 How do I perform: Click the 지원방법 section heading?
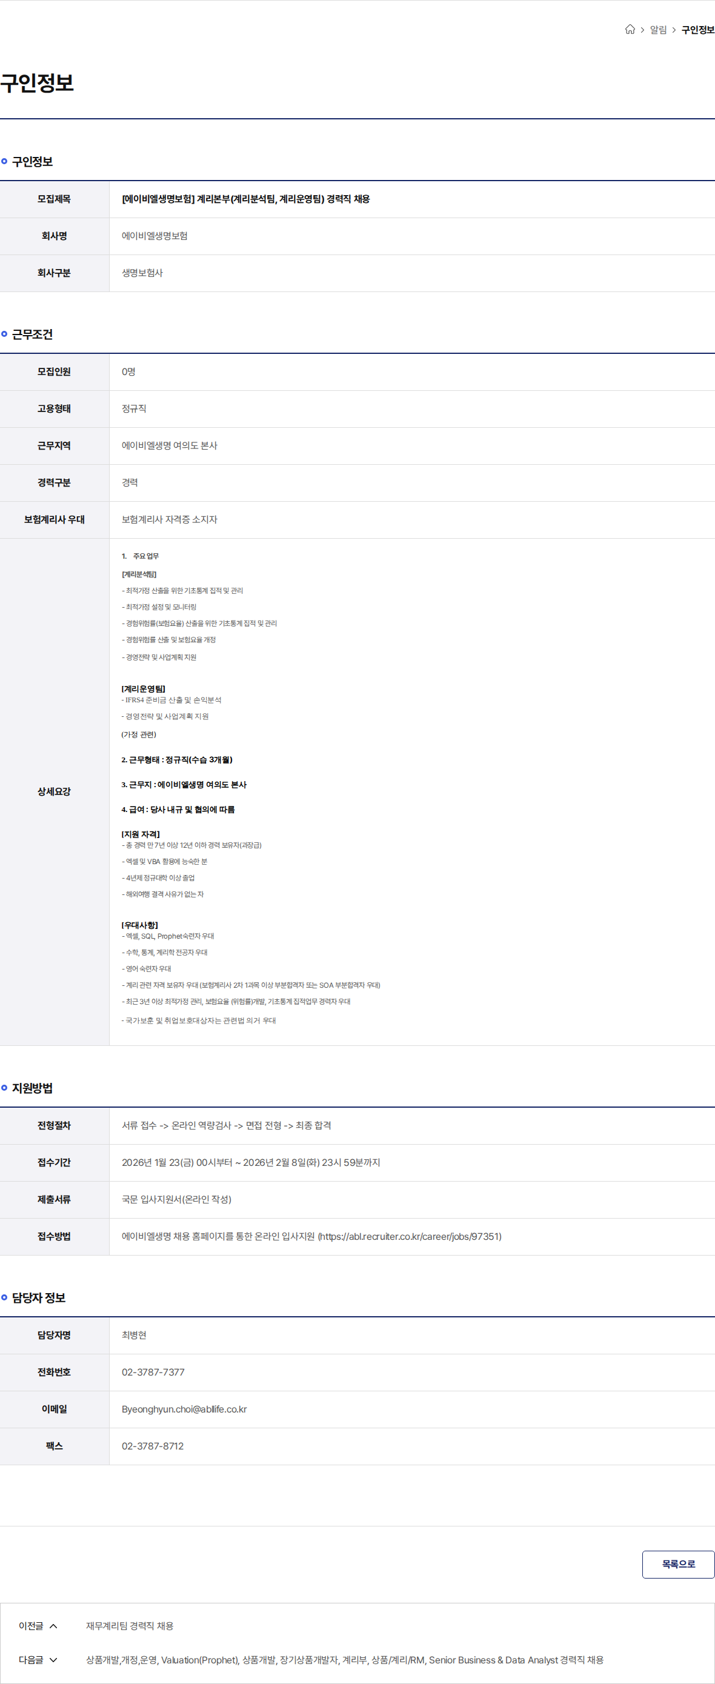[32, 1088]
